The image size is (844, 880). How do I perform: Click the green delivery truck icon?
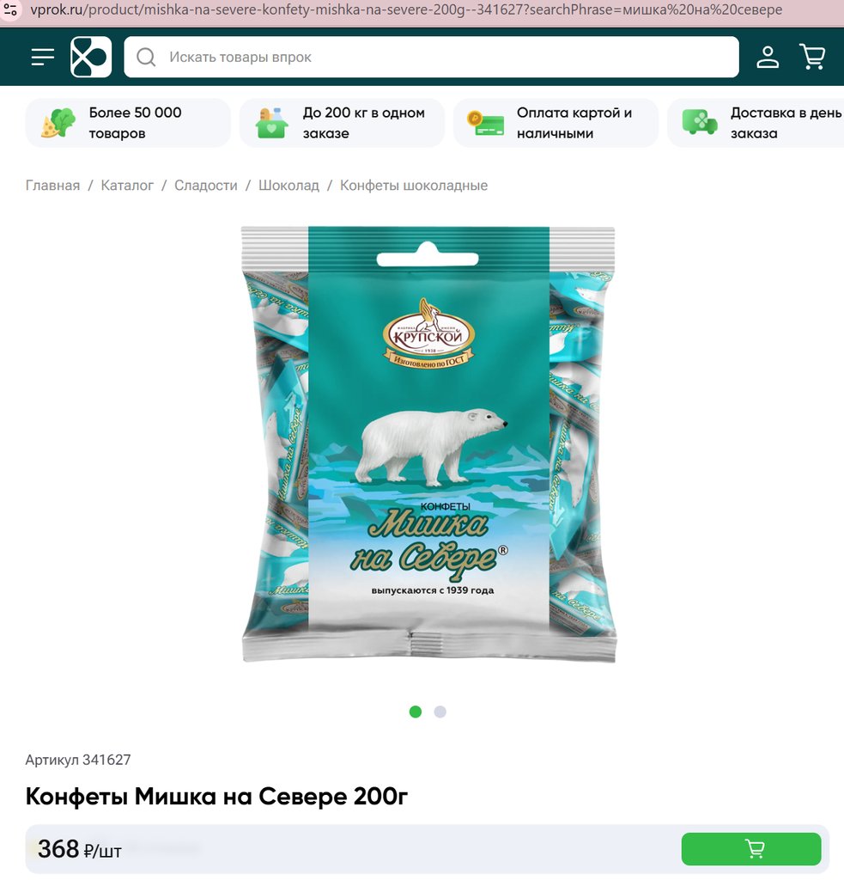699,122
